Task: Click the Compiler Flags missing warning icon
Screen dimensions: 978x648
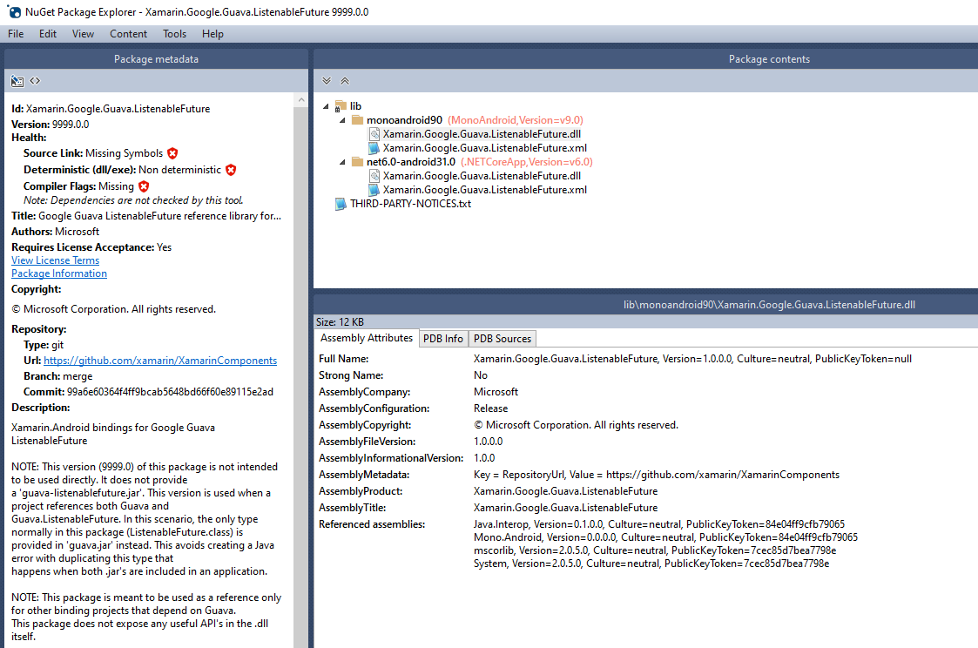Action: 144,186
